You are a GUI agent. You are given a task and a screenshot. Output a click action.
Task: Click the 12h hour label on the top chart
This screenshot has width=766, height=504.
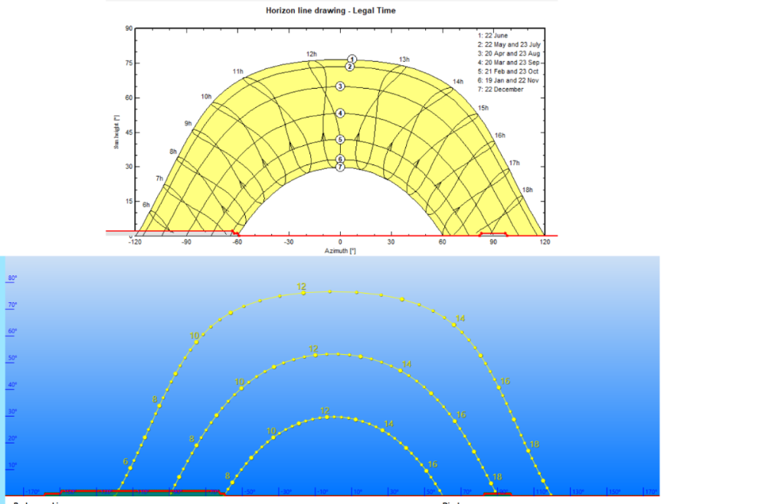coord(311,54)
